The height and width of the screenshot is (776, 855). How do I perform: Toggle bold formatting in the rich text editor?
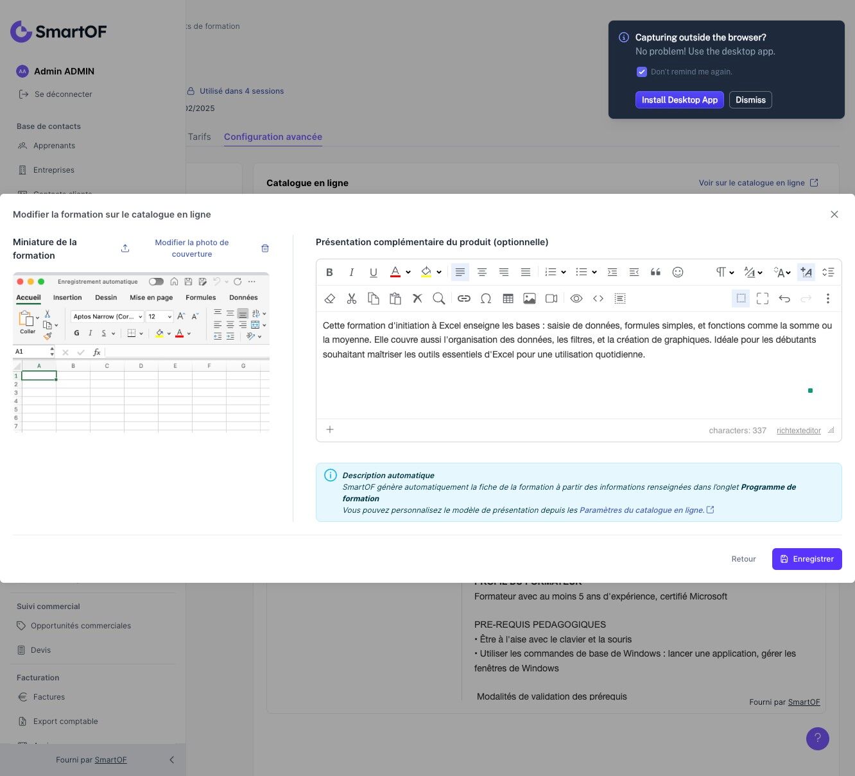(329, 272)
